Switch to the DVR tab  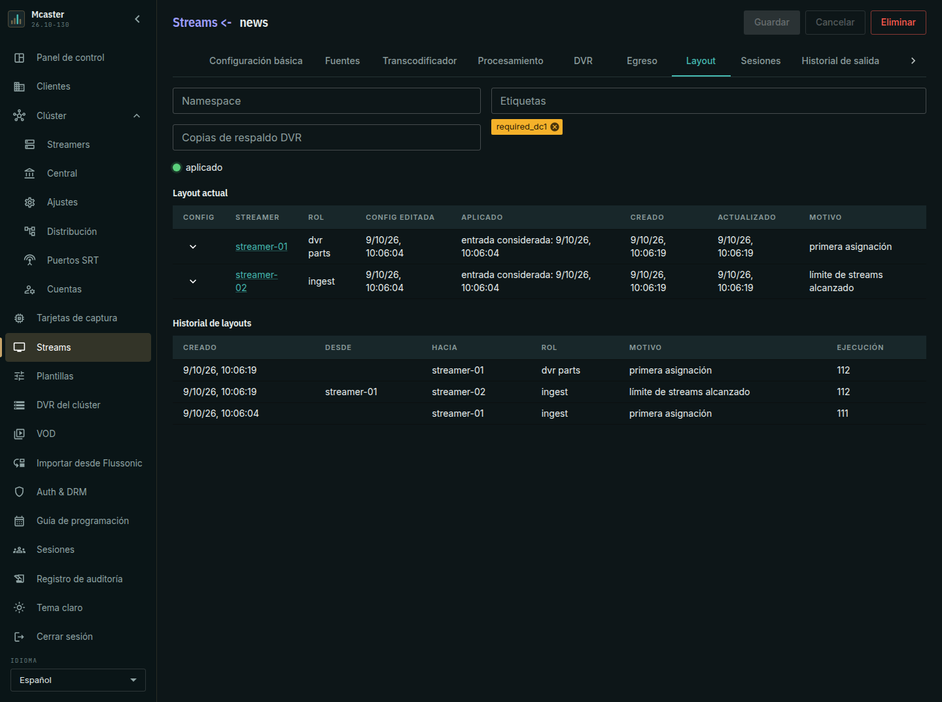pos(583,61)
